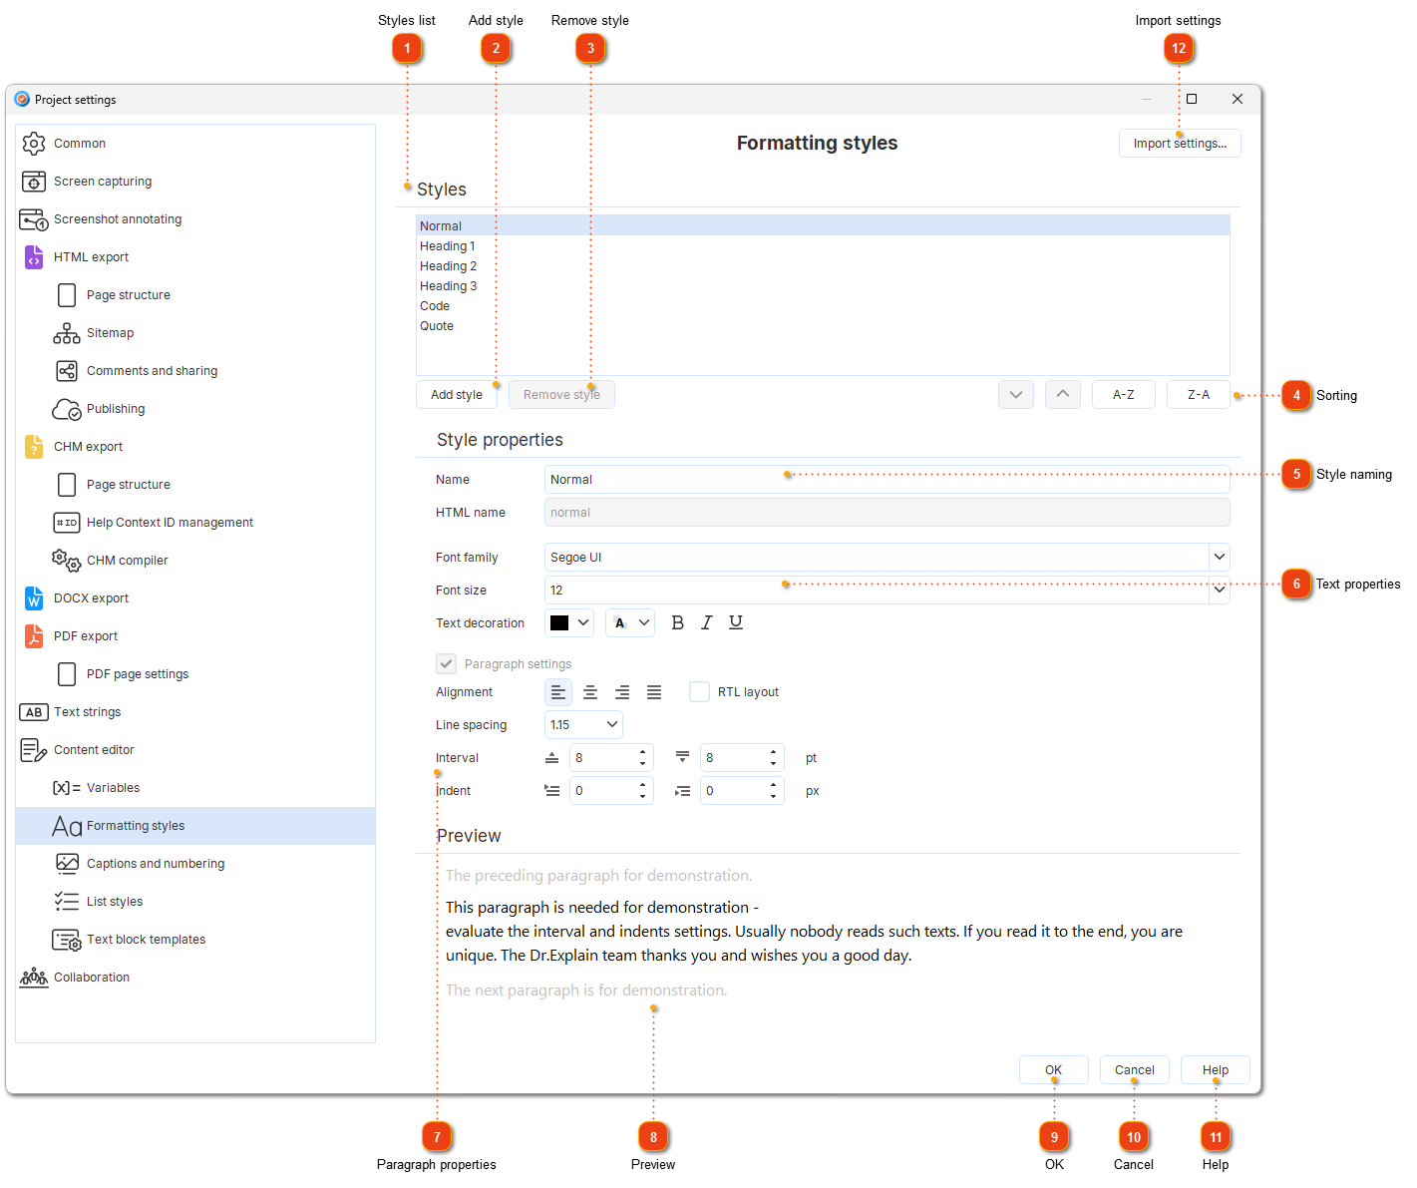The height and width of the screenshot is (1188, 1417).
Task: Click the Text block templates icon
Action: coord(67,940)
